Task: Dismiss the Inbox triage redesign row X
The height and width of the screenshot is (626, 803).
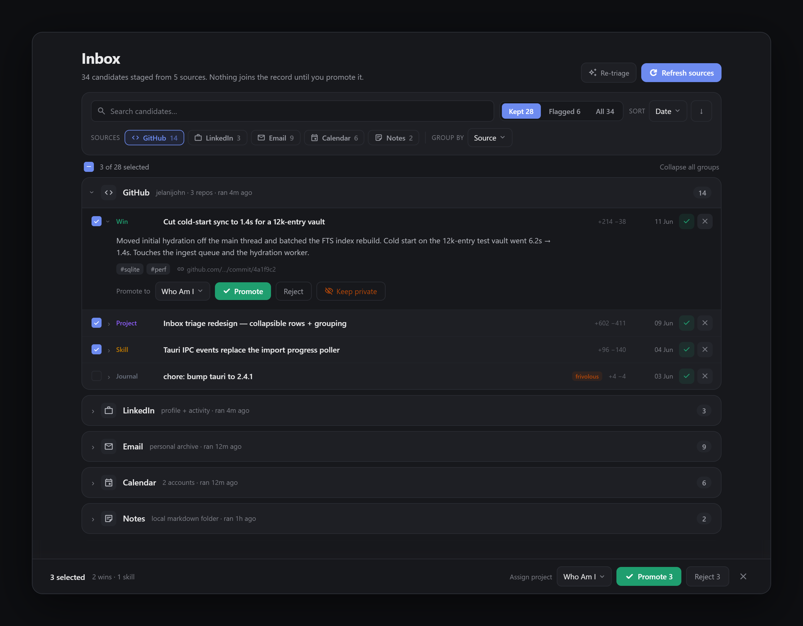Action: coord(705,323)
